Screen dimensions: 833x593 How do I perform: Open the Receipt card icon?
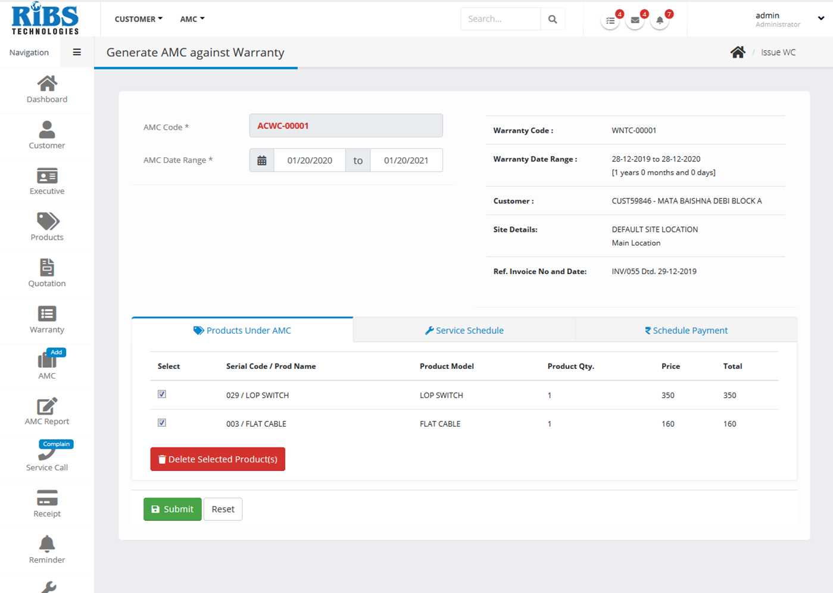pos(47,498)
